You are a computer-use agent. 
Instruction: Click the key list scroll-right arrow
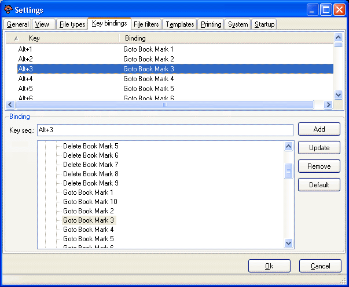pyautogui.click(x=328, y=105)
